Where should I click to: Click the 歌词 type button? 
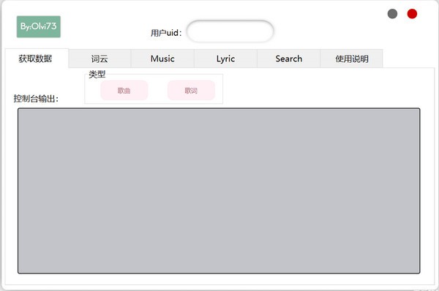point(191,91)
